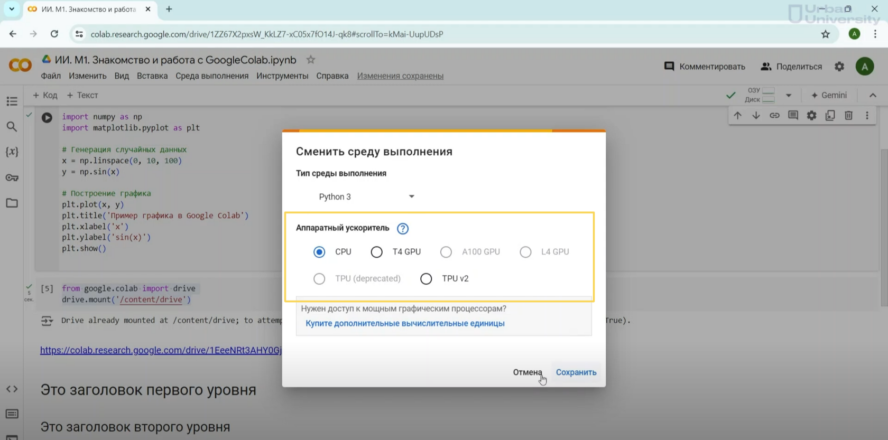Open the Files folder panel
This screenshot has width=888, height=440.
click(x=12, y=203)
